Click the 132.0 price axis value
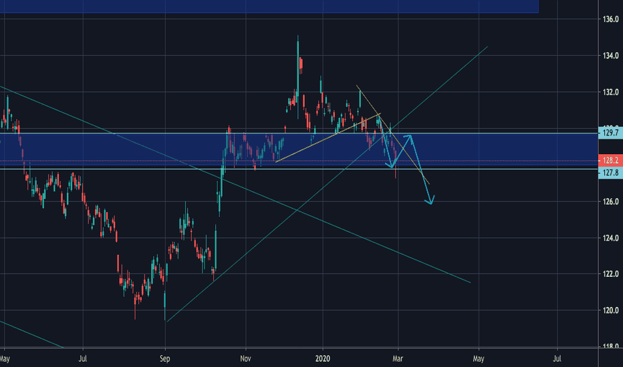Image resolution: width=623 pixels, height=367 pixels. tap(611, 92)
